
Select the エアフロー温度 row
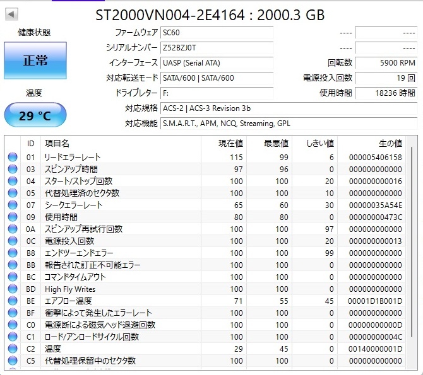[x=205, y=301]
